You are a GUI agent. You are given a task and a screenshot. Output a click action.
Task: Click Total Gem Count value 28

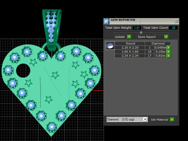[174, 28]
